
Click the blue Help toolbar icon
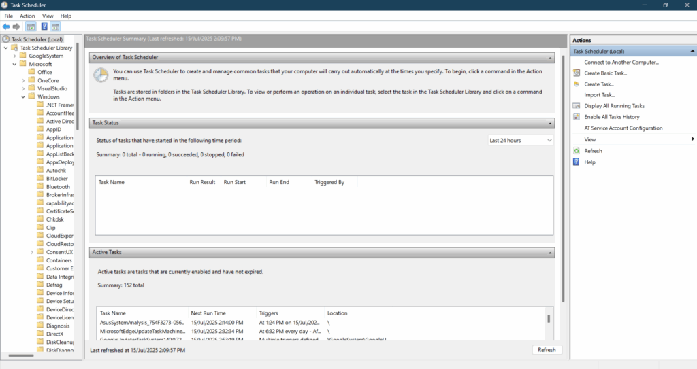[x=44, y=27]
